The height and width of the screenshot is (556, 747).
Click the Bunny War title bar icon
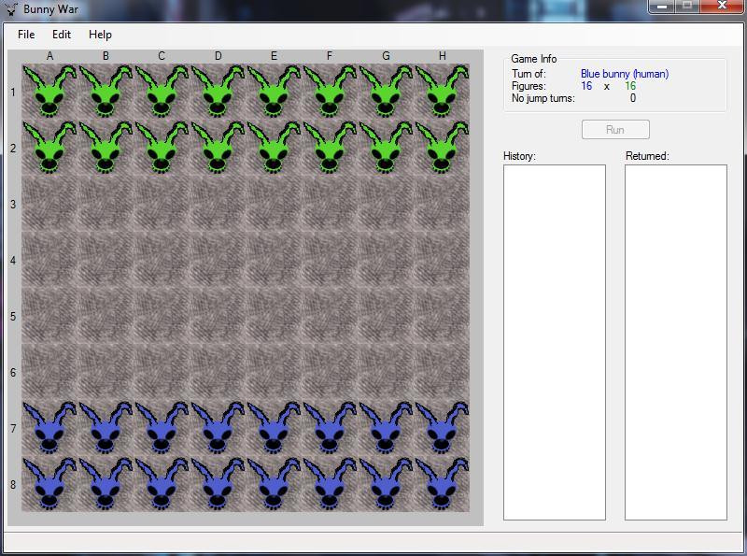pyautogui.click(x=12, y=9)
